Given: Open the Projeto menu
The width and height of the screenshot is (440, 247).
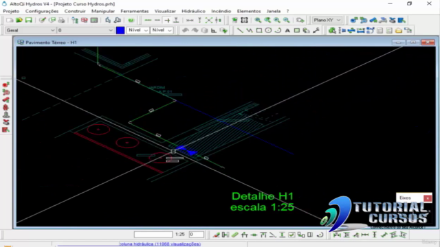Looking at the screenshot, I should click(x=11, y=11).
